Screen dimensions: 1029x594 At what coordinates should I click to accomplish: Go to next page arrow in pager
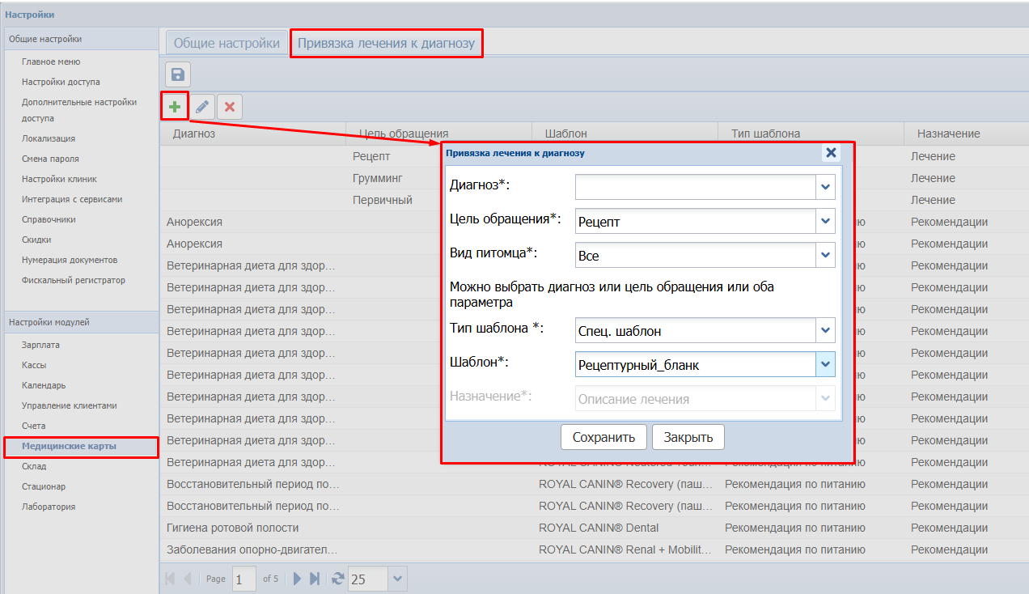click(297, 579)
